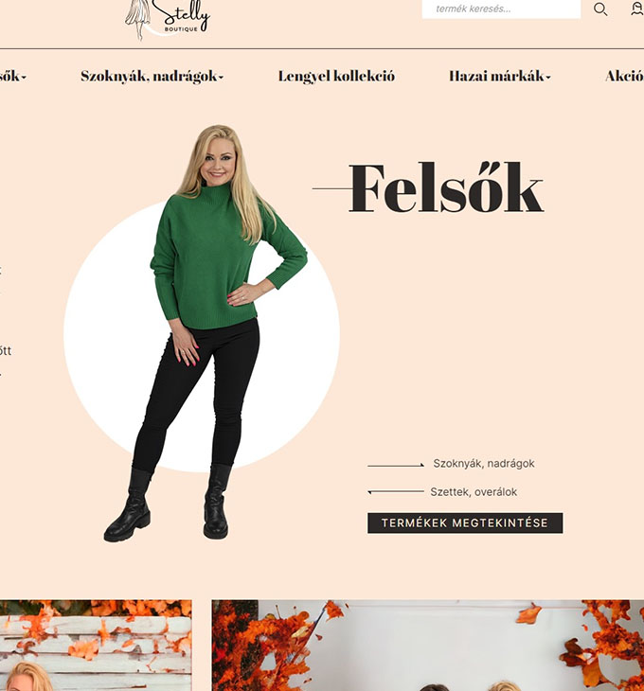The width and height of the screenshot is (644, 691).
Task: Expand the Szoknyák, nadrágok dropdown menu
Action: pos(152,77)
